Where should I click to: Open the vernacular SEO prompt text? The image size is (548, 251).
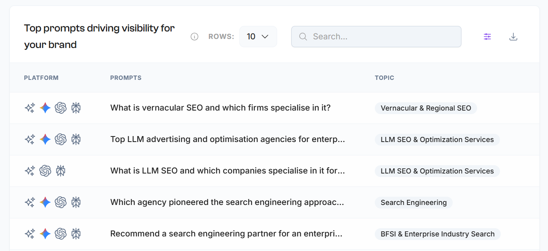pyautogui.click(x=220, y=108)
